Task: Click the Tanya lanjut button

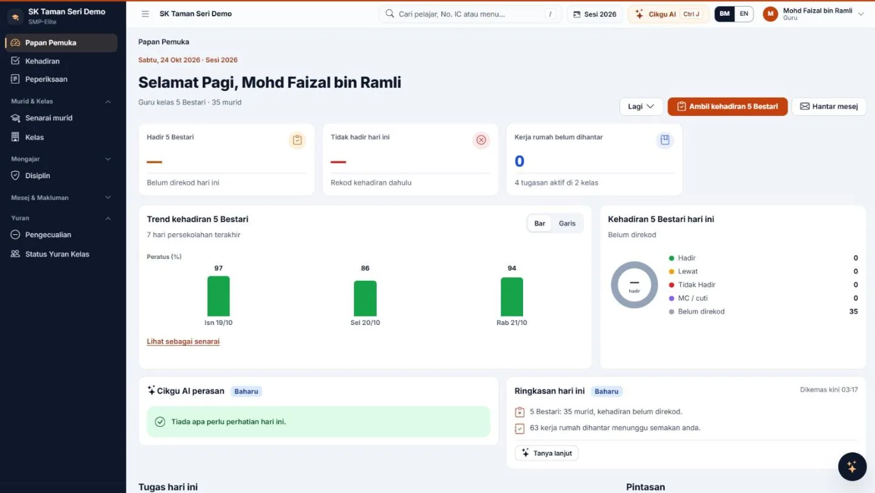Action: coord(546,453)
